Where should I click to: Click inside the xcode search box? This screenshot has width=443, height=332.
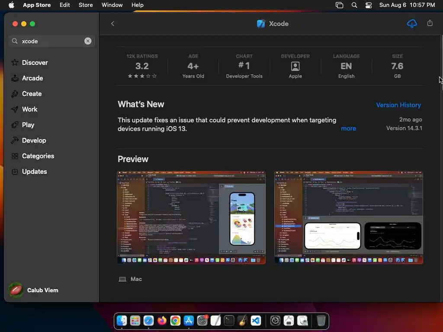click(51, 41)
